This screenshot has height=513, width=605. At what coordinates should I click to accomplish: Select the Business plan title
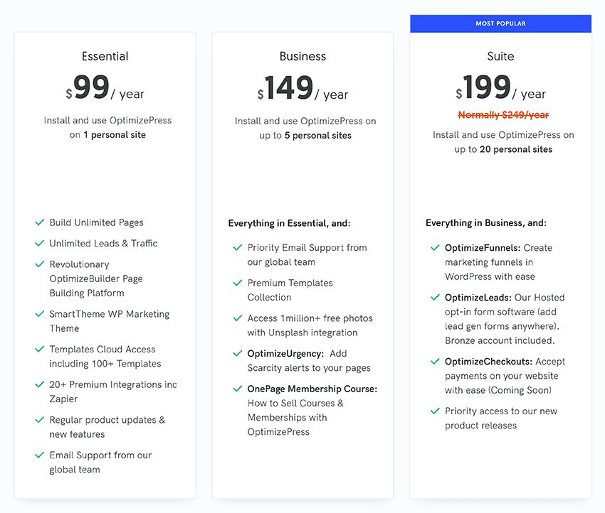pos(303,56)
